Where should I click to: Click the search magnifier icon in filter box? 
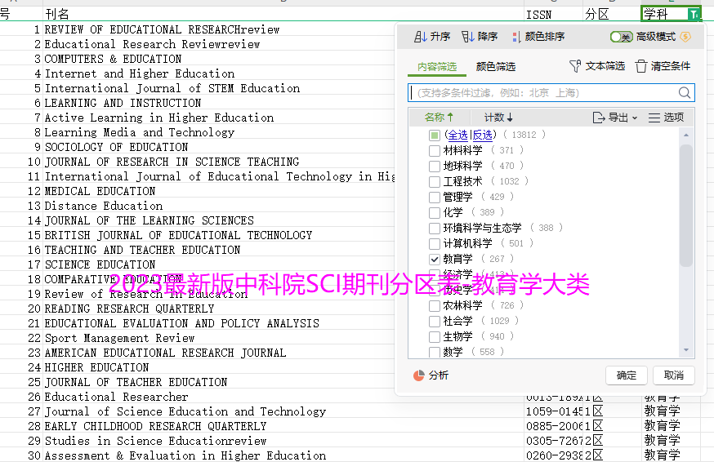tap(684, 93)
